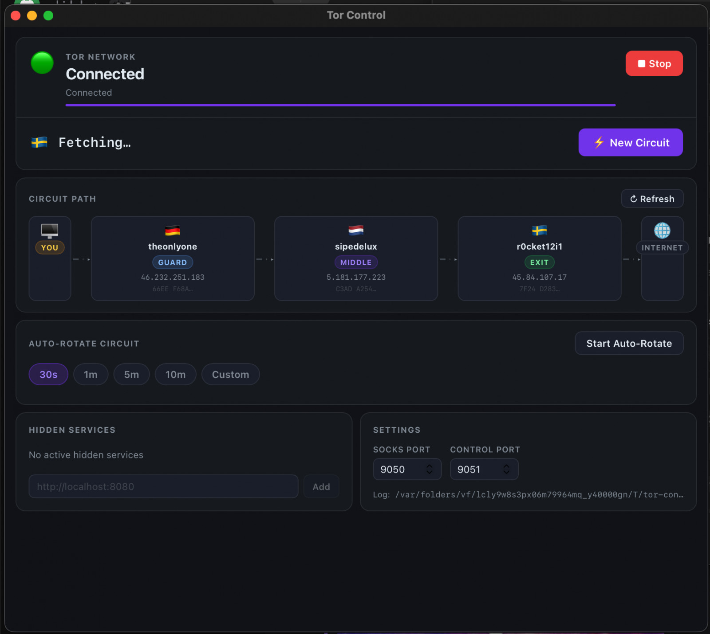The height and width of the screenshot is (634, 710).
Task: Click the Swedish flag beside Fetching
Action: [39, 142]
